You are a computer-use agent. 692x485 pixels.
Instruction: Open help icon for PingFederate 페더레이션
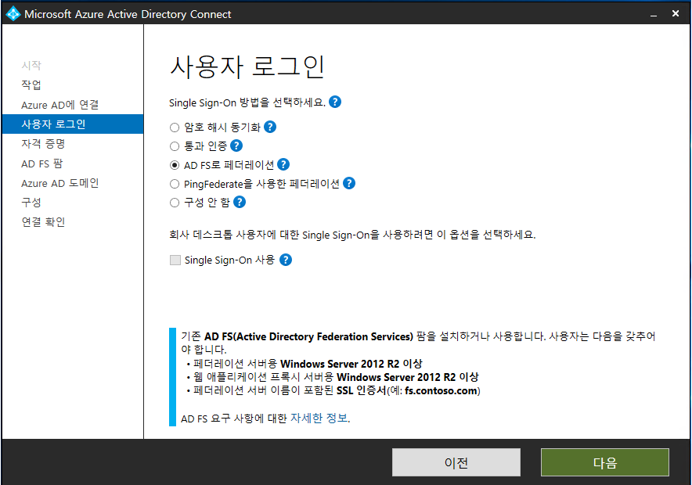click(x=349, y=183)
